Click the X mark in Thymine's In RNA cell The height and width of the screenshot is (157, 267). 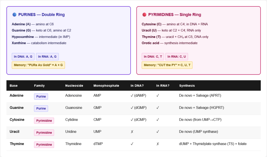click(x=157, y=144)
